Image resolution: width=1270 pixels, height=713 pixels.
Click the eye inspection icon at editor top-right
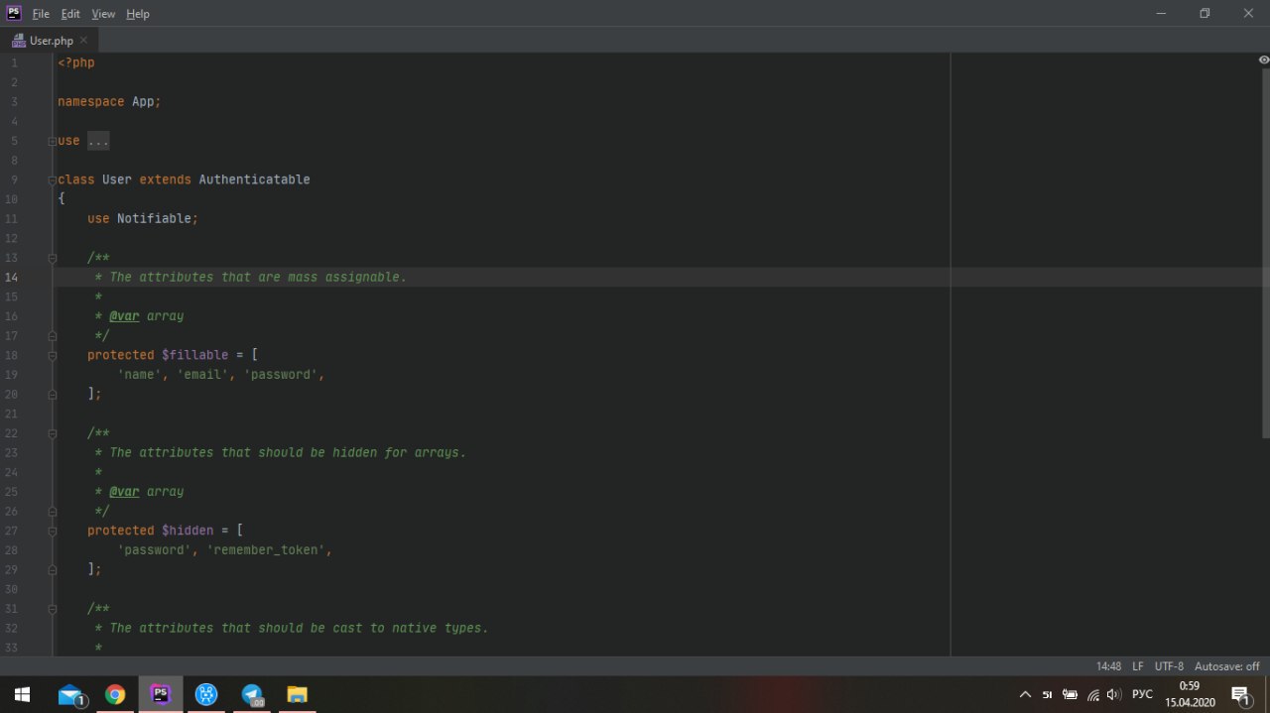pos(1263,60)
